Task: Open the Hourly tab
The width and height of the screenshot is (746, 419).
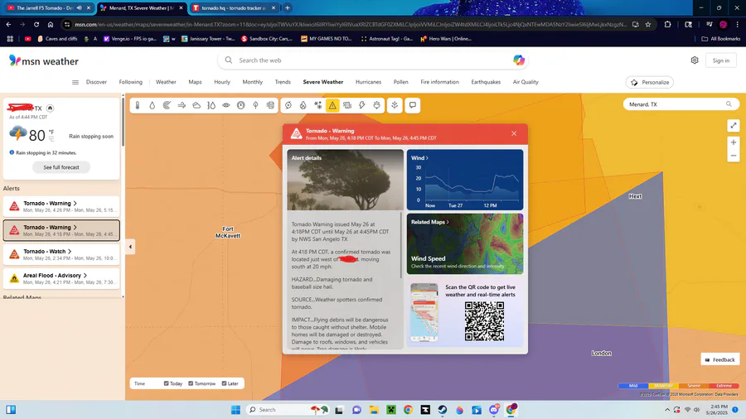Action: 222,82
